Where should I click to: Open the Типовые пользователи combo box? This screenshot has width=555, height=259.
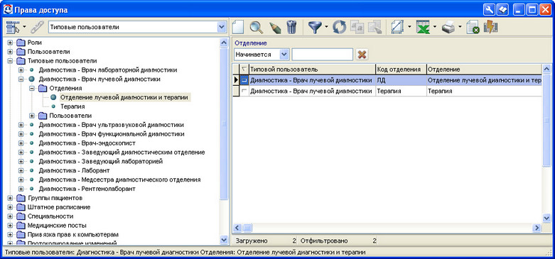pos(221,27)
